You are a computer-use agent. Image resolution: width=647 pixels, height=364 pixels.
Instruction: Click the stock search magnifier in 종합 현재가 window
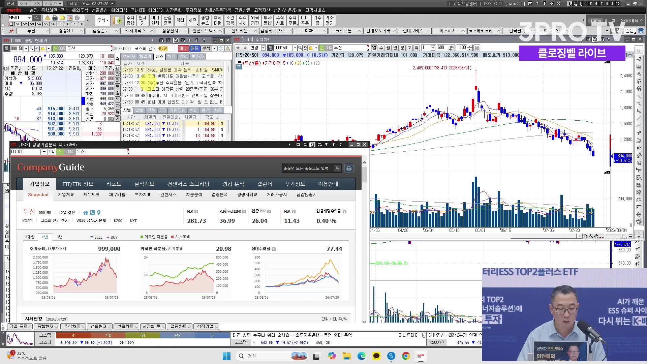[31, 49]
